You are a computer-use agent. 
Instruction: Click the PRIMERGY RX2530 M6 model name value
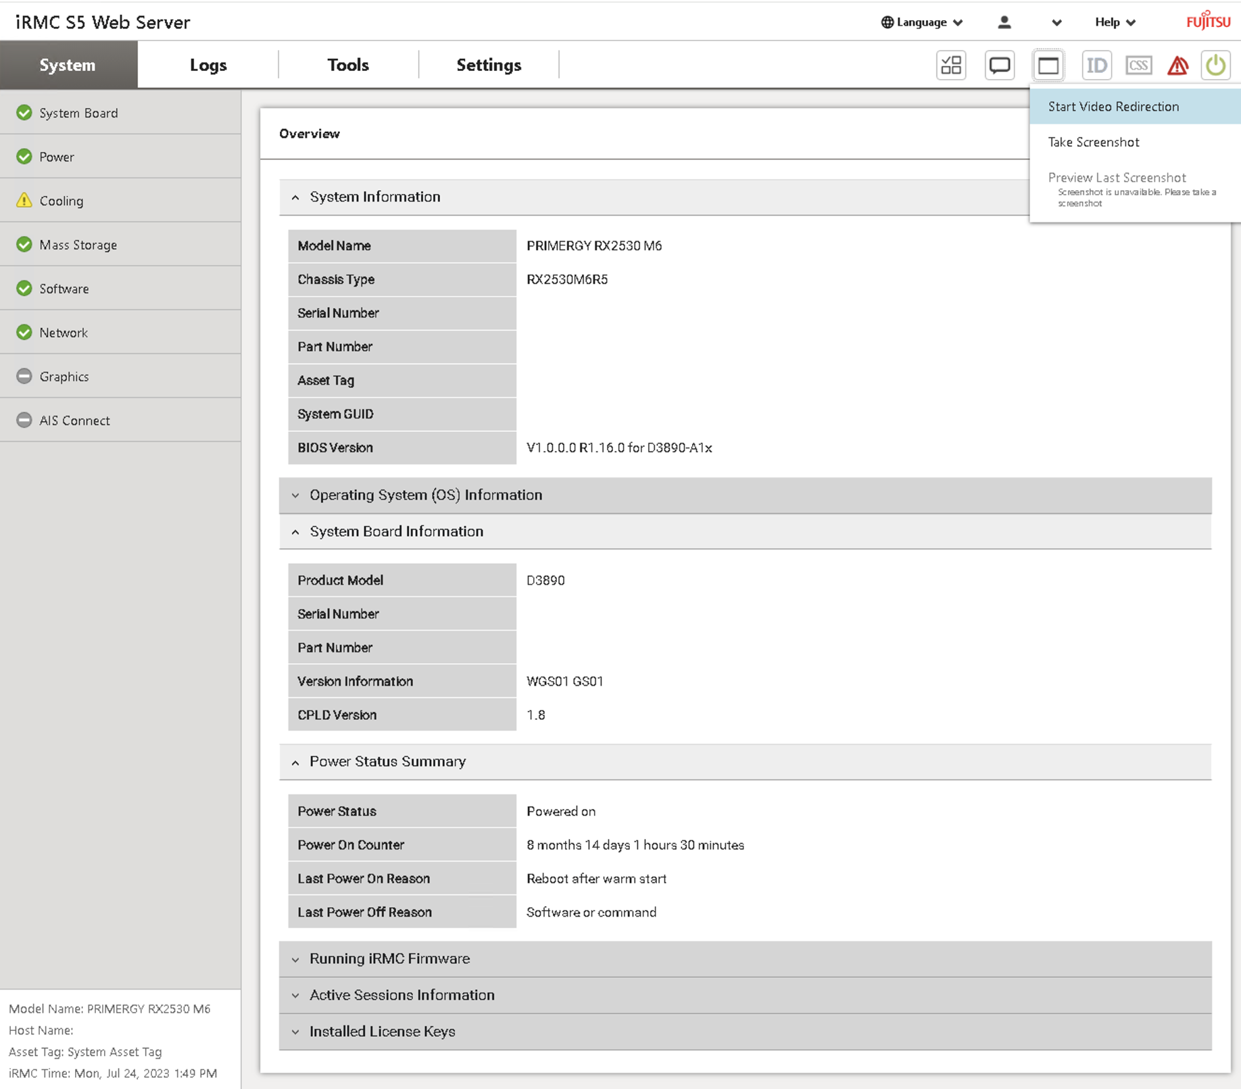tap(594, 245)
